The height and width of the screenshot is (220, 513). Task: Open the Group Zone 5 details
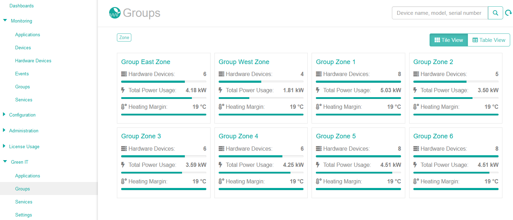[x=336, y=136]
